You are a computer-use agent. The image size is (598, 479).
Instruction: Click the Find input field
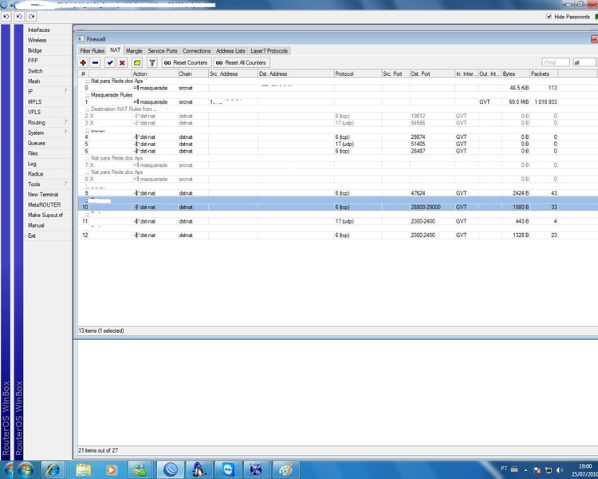[x=555, y=62]
